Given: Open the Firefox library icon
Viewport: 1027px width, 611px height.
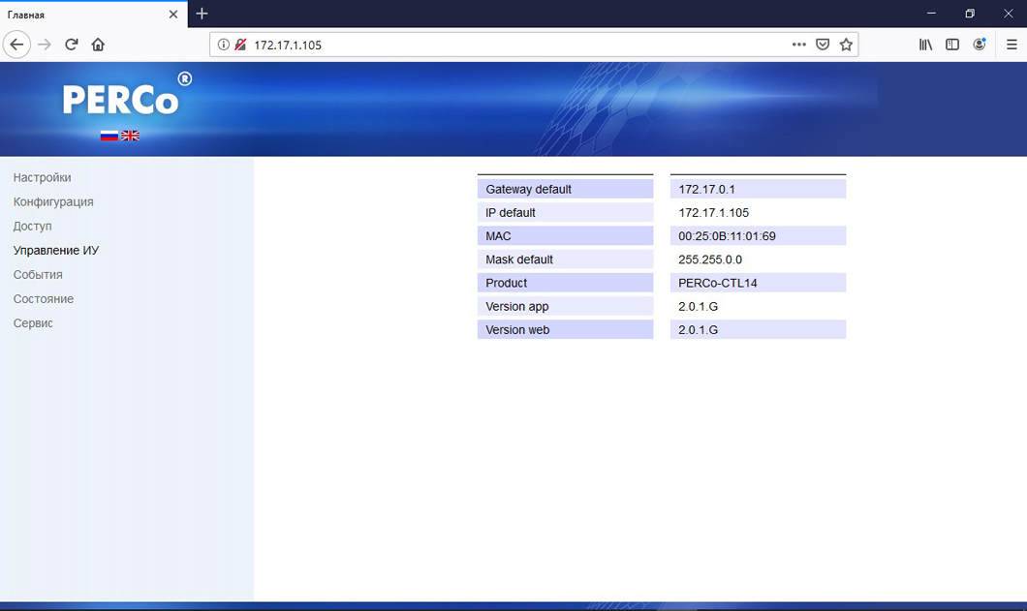Looking at the screenshot, I should point(925,45).
